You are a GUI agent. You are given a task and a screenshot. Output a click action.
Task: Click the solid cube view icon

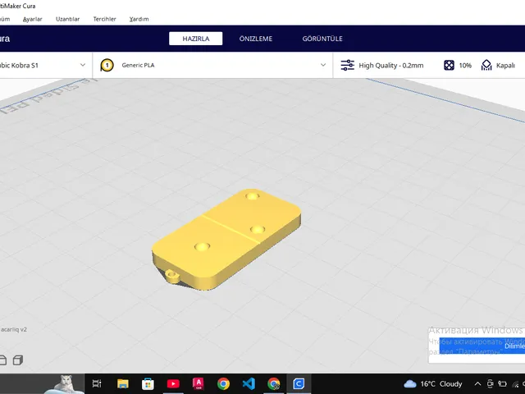[x=18, y=360]
